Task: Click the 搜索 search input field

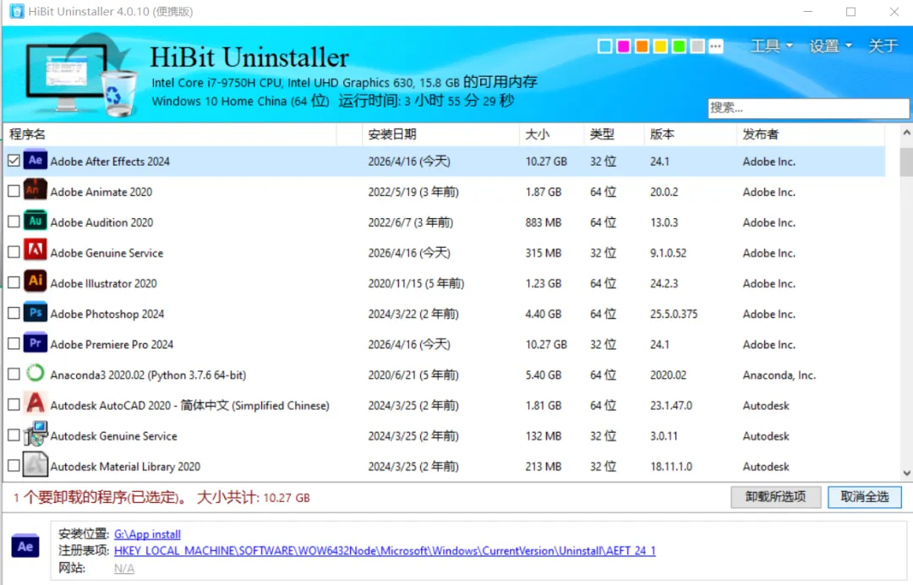Action: click(808, 107)
